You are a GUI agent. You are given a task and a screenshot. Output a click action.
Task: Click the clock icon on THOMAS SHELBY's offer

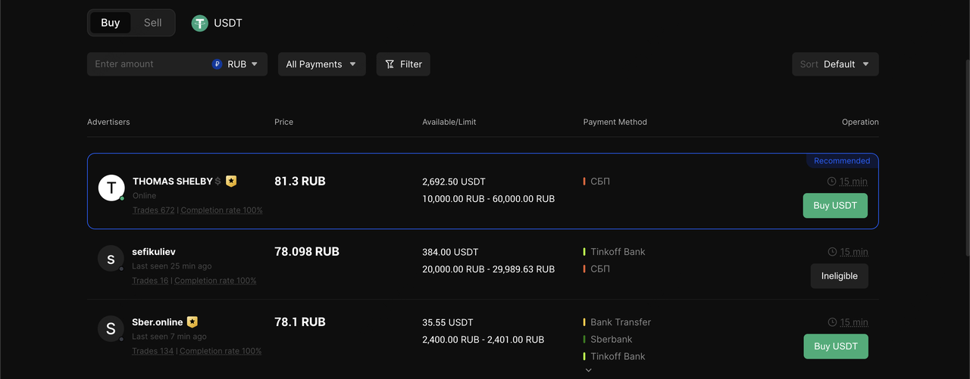(x=831, y=182)
